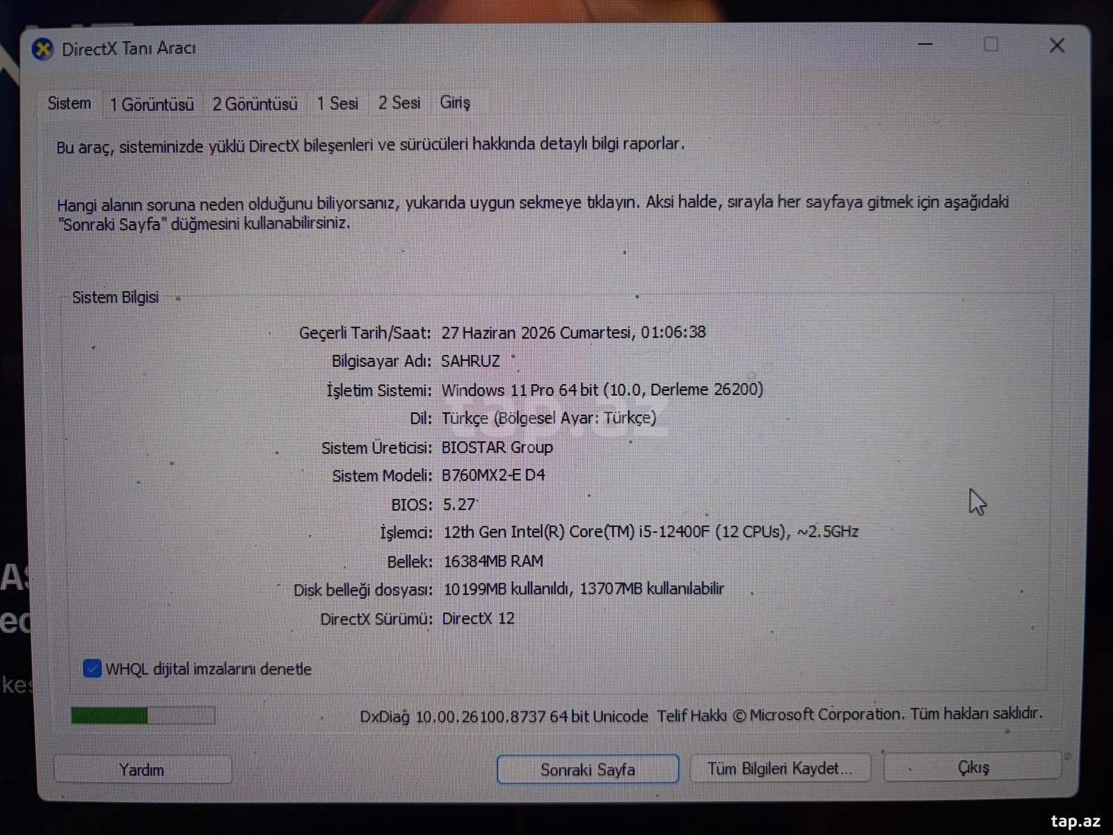Click the BIOS version '5.27'
1113x835 pixels.
[x=459, y=504]
